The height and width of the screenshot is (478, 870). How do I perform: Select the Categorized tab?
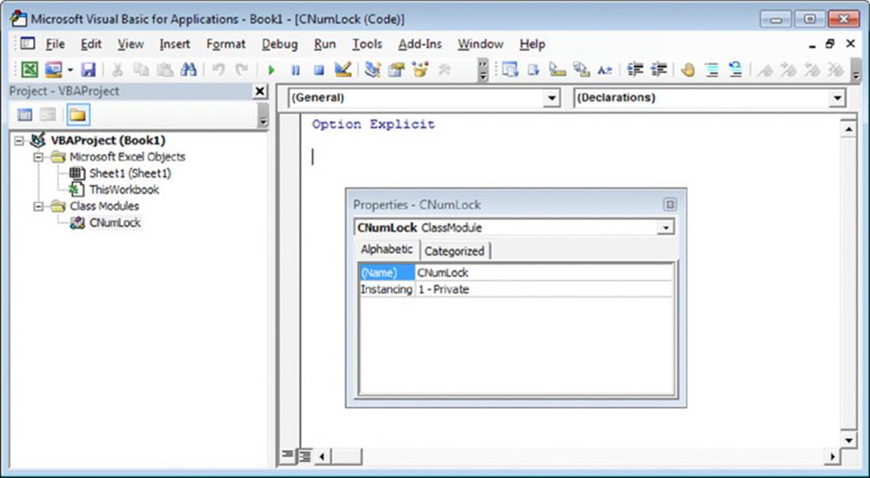454,251
